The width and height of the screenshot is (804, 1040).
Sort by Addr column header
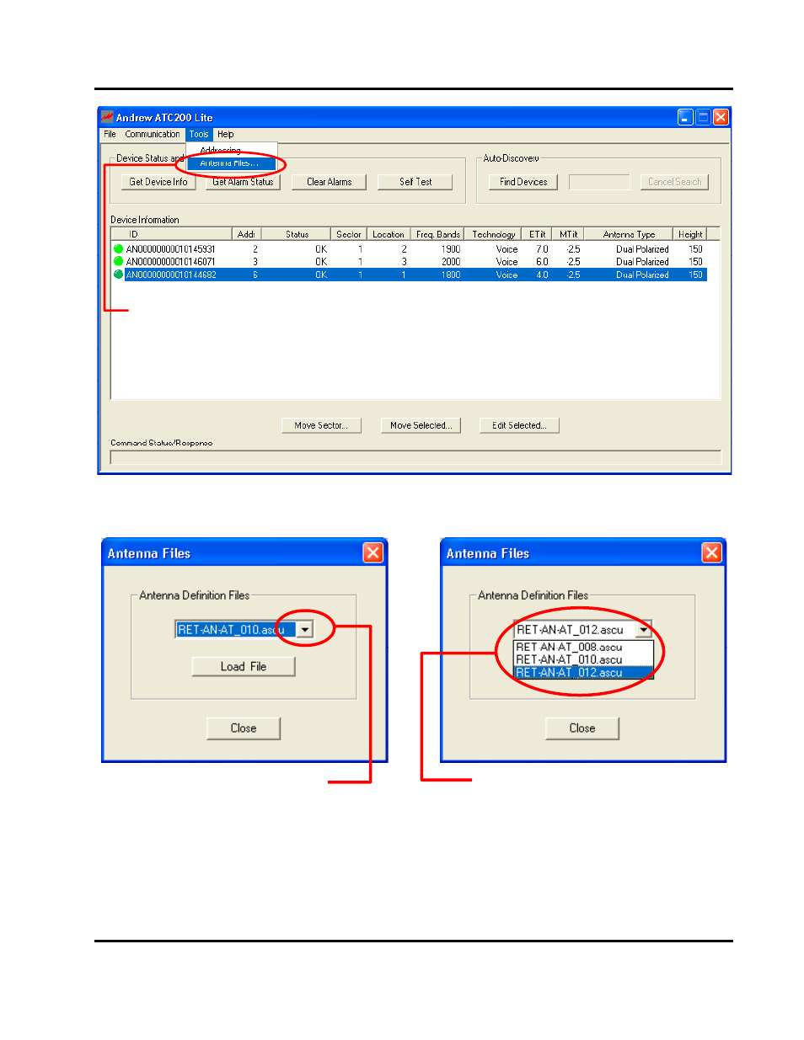click(x=246, y=234)
